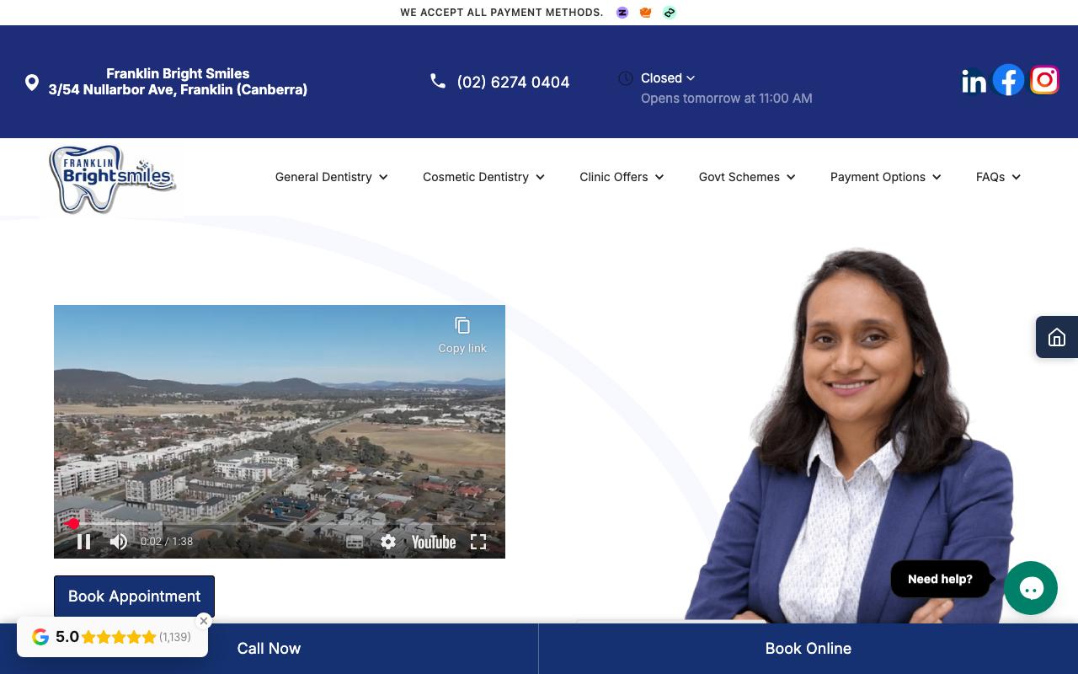Enter fullscreen mode on the video
Viewport: 1078px width, 674px height.
pyautogui.click(x=478, y=542)
